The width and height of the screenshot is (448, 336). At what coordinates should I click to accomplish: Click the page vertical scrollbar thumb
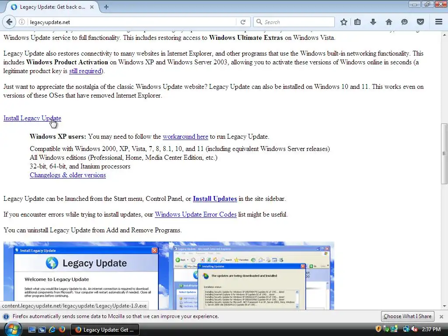(444, 154)
